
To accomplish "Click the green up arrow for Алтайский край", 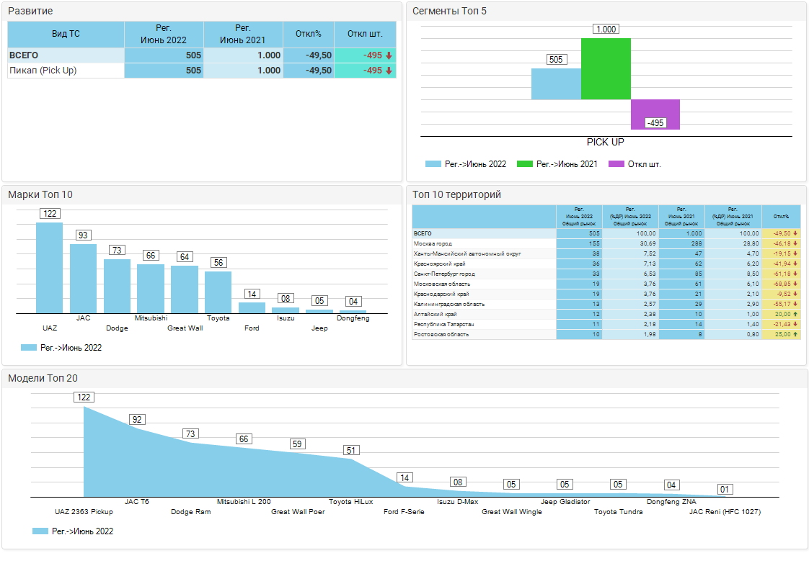I will click(x=795, y=315).
